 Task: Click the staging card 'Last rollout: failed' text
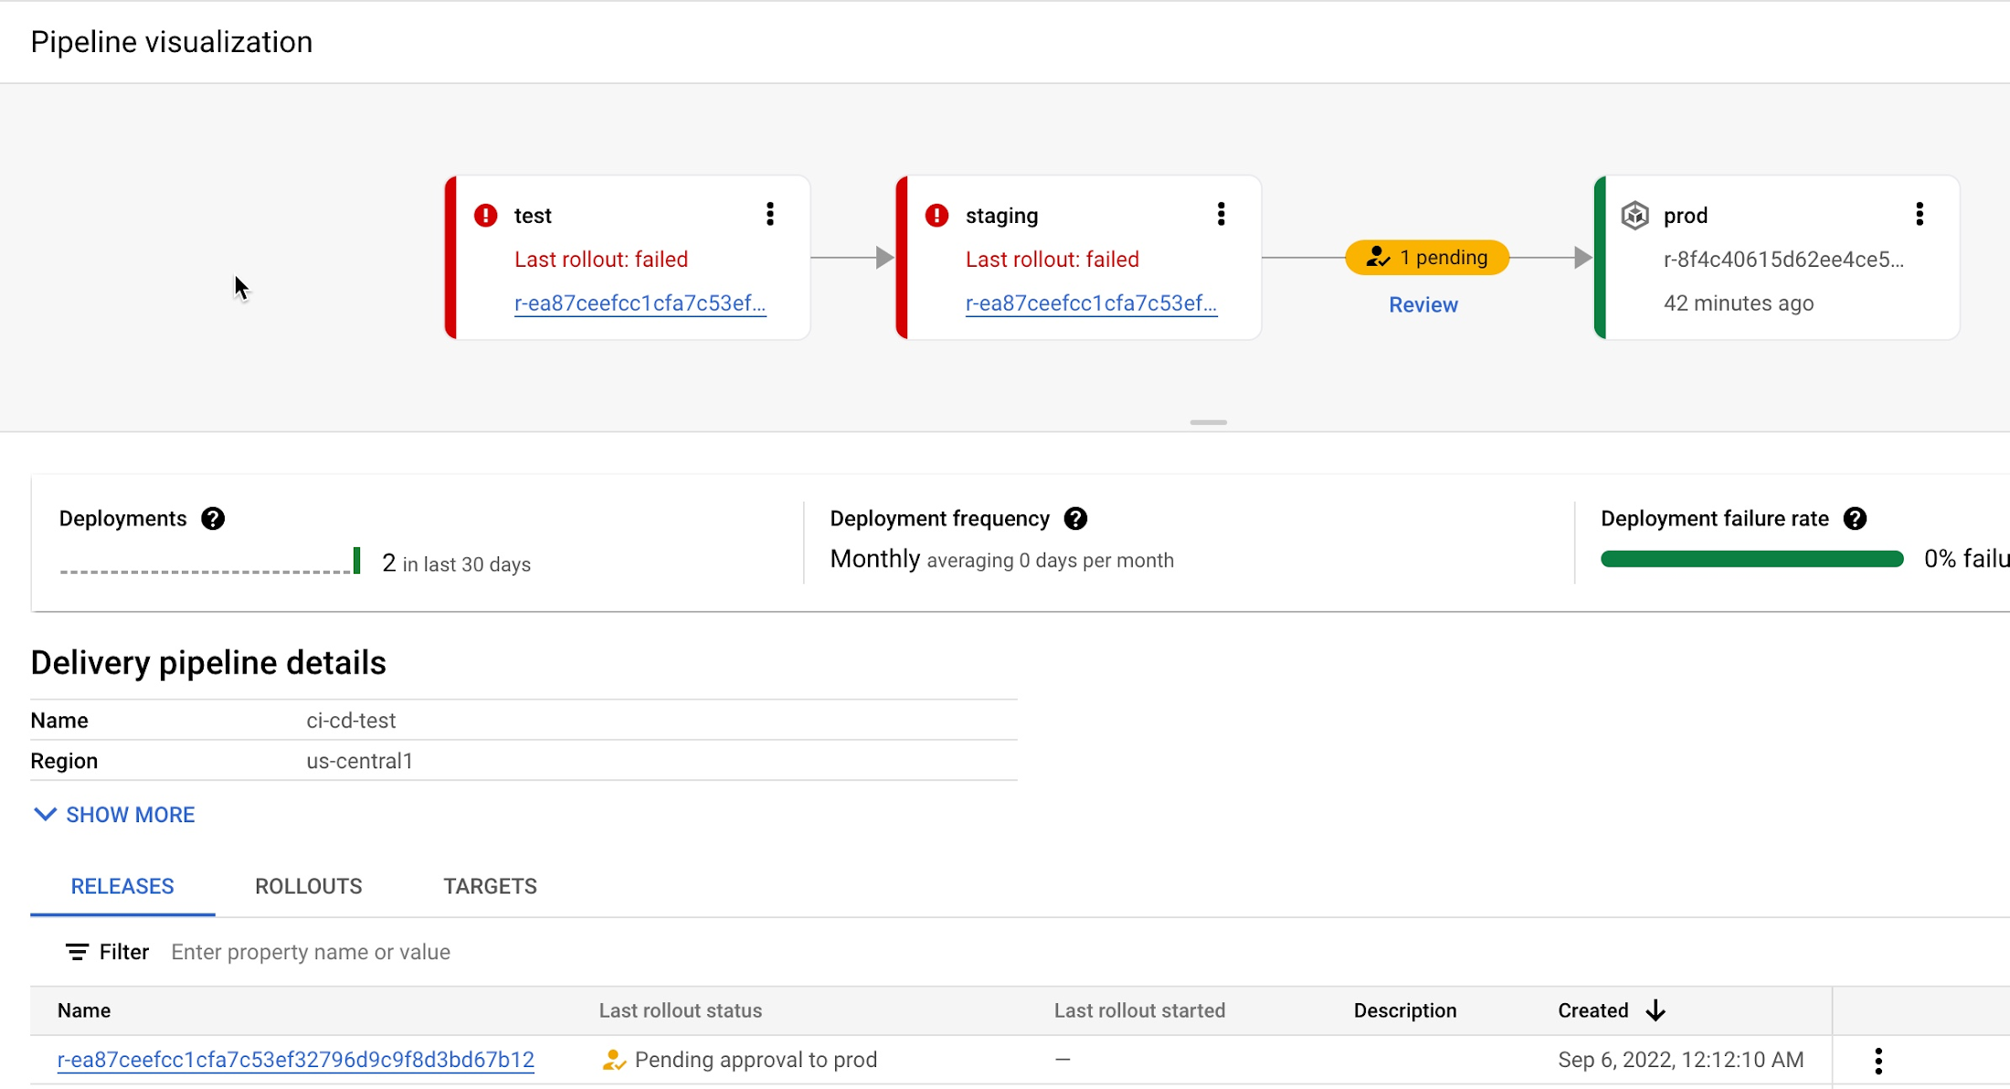tap(1053, 259)
